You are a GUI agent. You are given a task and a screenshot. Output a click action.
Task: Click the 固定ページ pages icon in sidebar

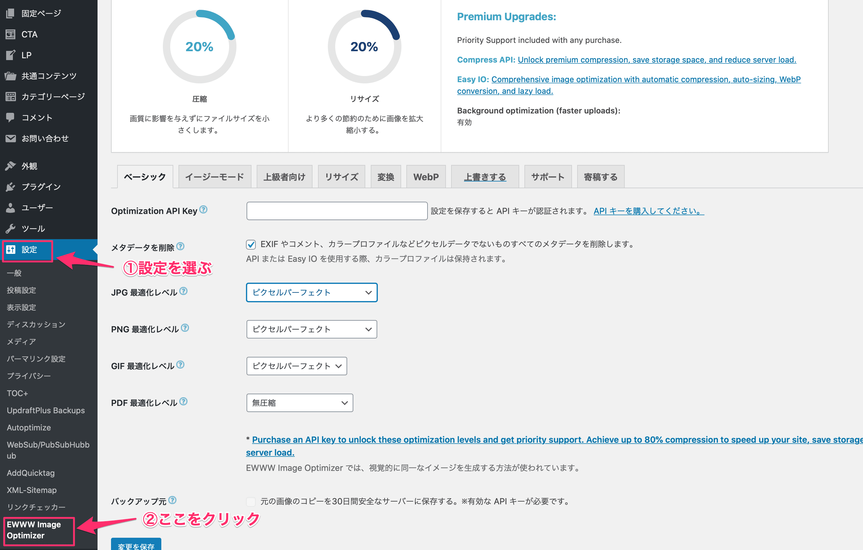[x=10, y=13]
